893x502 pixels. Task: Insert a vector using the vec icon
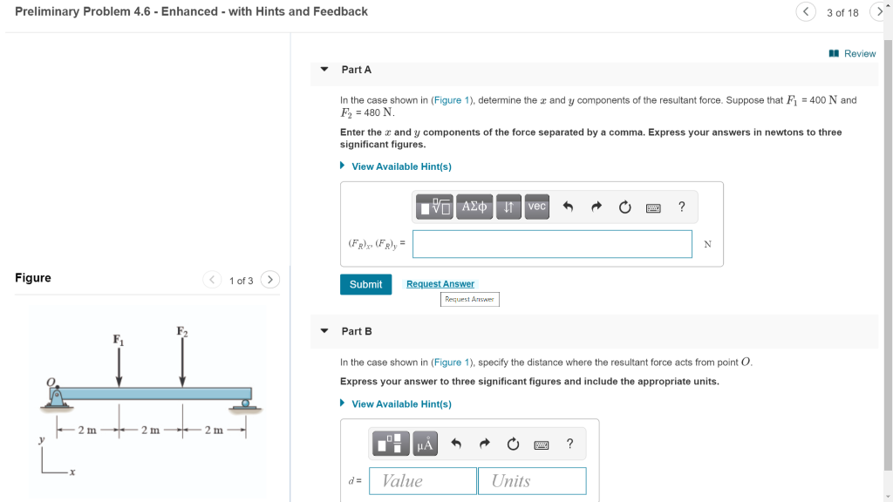[x=536, y=207]
